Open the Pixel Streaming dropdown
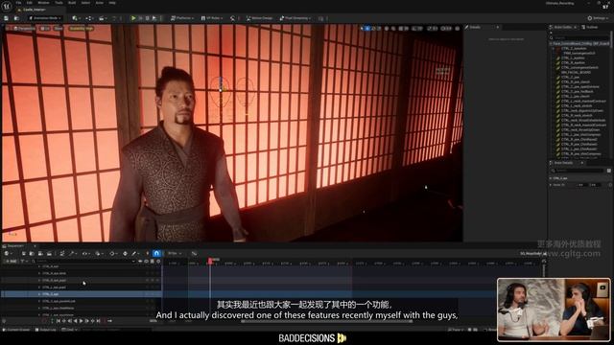614x345 pixels. (x=295, y=18)
